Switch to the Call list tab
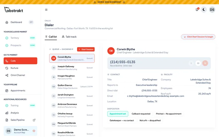The width and height of the screenshot is (219, 137). point(51,37)
